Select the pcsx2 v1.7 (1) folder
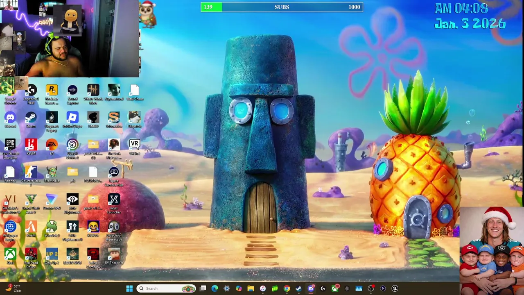Screen dimensions: 524x295 click(93, 149)
